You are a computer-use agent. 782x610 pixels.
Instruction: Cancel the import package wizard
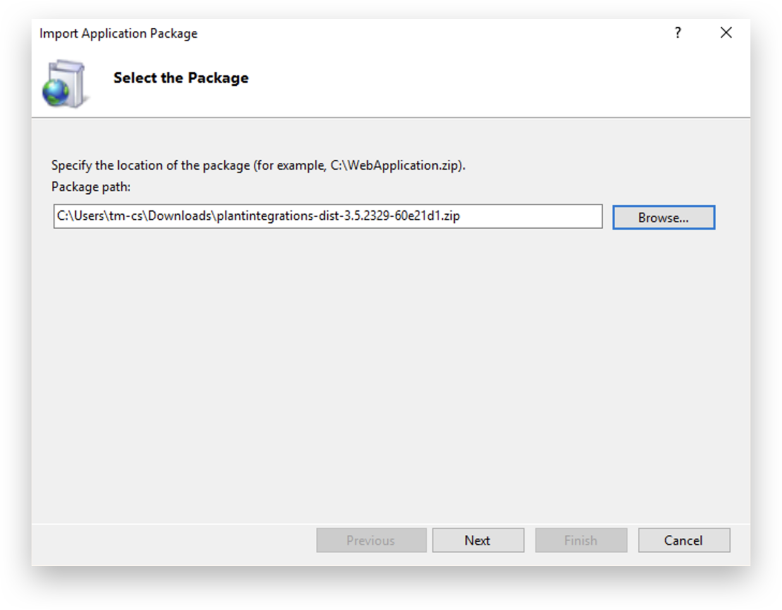coord(683,541)
